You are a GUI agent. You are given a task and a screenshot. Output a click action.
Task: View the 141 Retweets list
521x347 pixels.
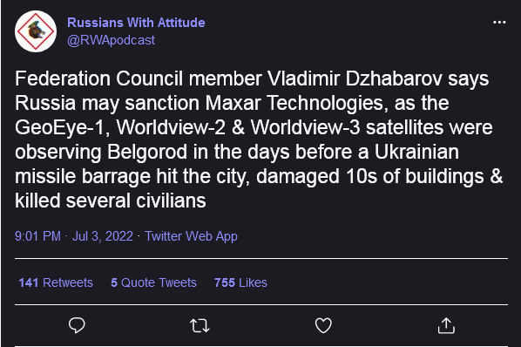point(56,282)
